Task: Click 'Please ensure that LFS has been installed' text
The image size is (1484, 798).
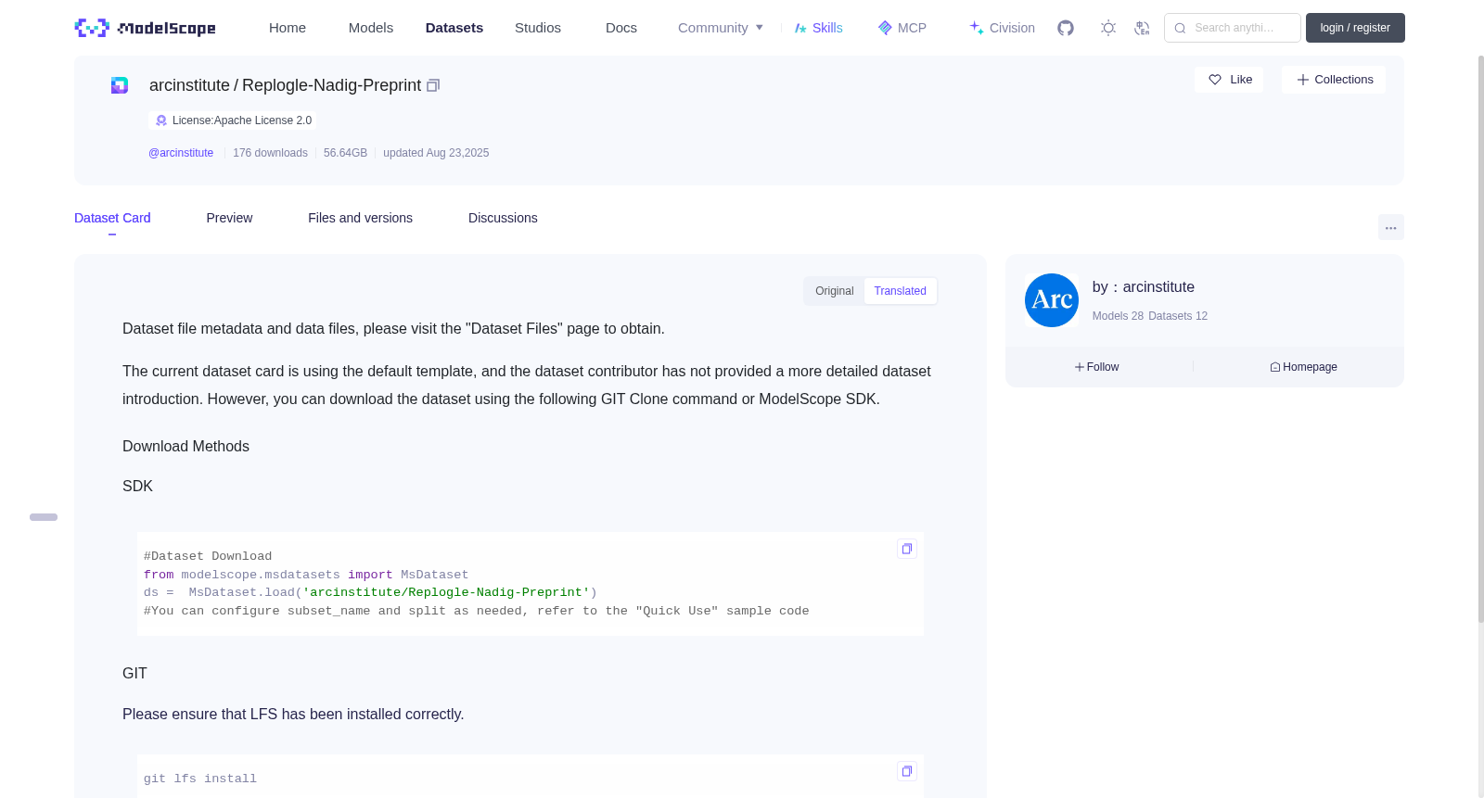Action: click(293, 715)
